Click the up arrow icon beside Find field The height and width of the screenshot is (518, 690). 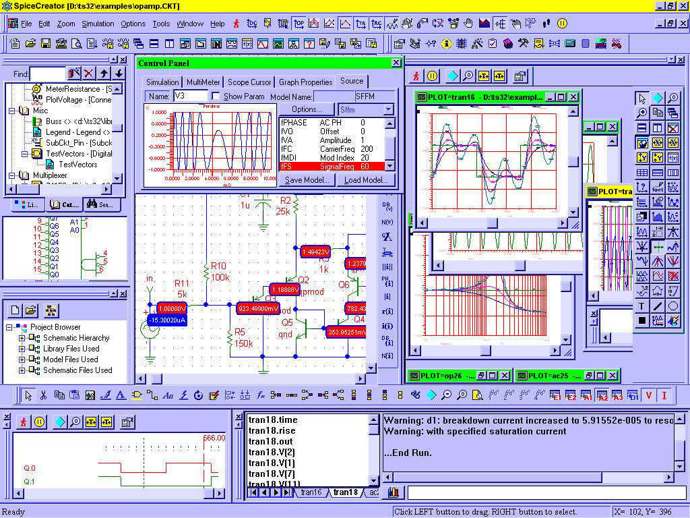coord(104,73)
